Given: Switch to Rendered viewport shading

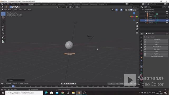Looking at the screenshot, I should [x=135, y=10].
